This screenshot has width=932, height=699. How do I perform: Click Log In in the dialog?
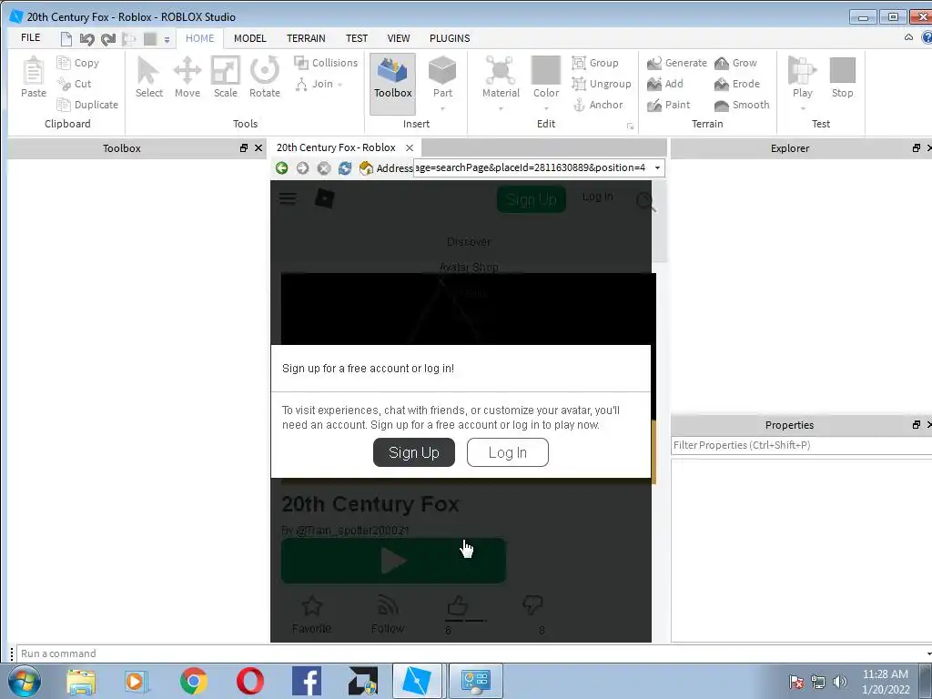click(x=508, y=452)
